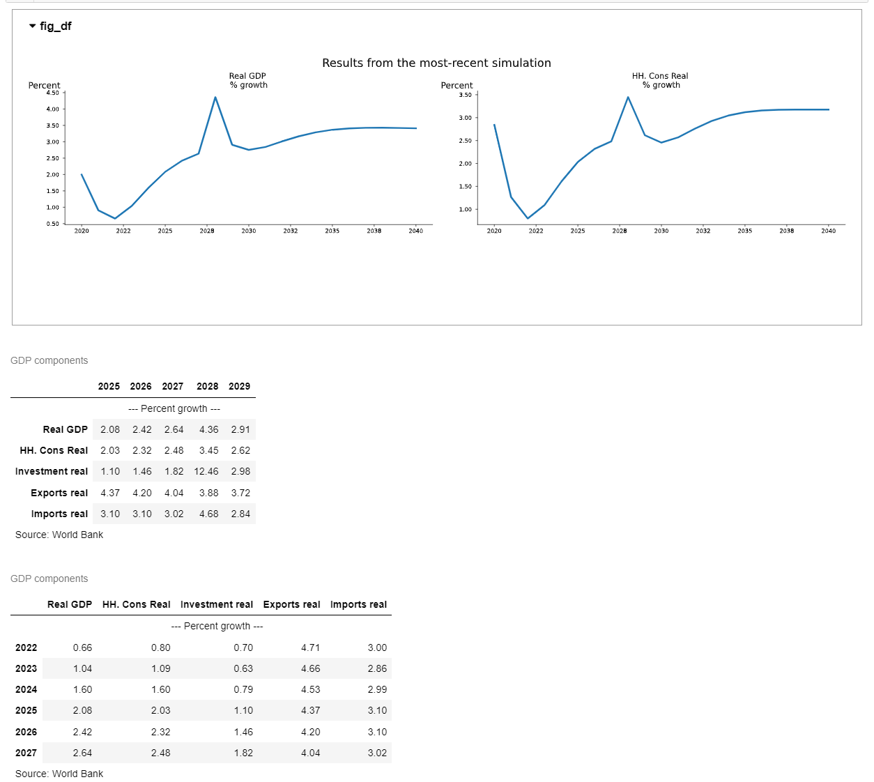The height and width of the screenshot is (782, 874).
Task: Click the Investment real row label in first table
Action: [x=52, y=471]
